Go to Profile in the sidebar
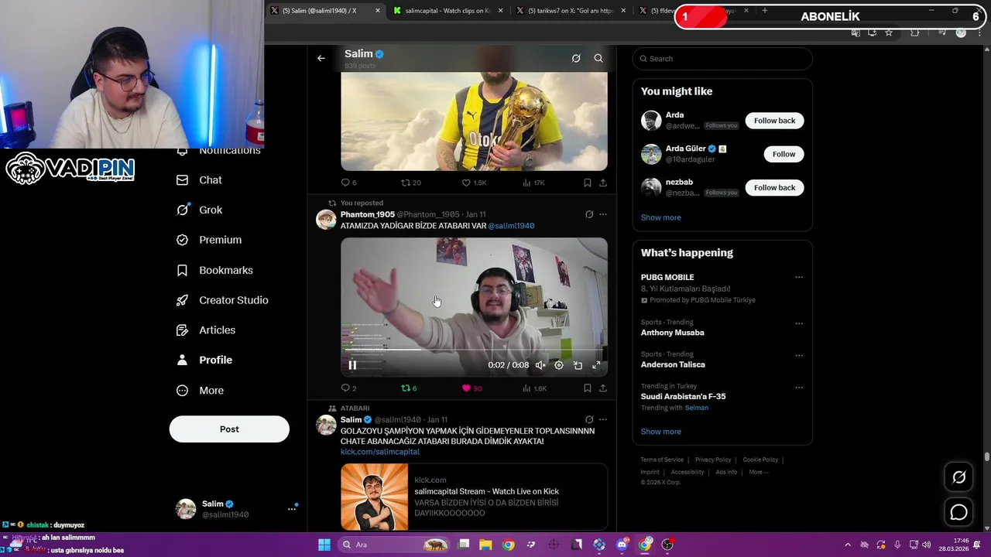991x557 pixels. click(204, 360)
